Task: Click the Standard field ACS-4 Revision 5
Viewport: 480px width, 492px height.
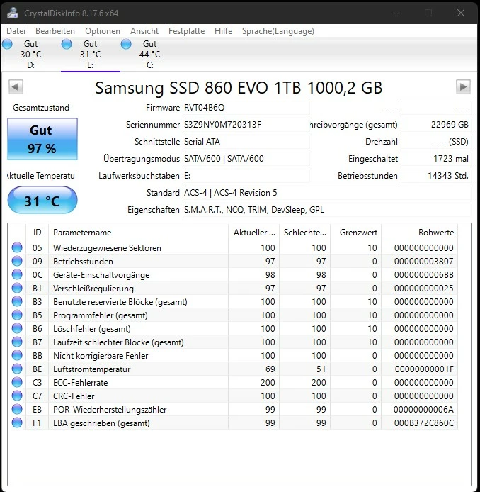Action: point(327,193)
